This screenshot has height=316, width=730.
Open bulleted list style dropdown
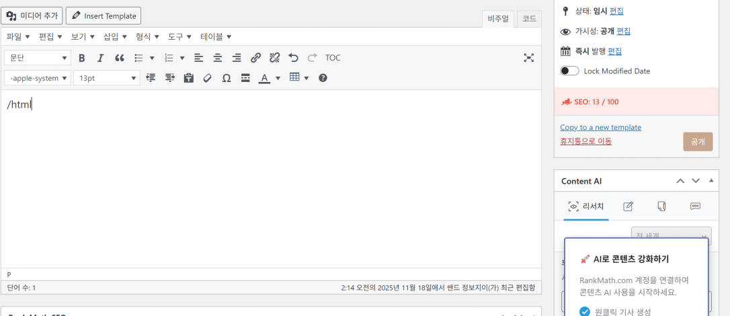coord(152,58)
